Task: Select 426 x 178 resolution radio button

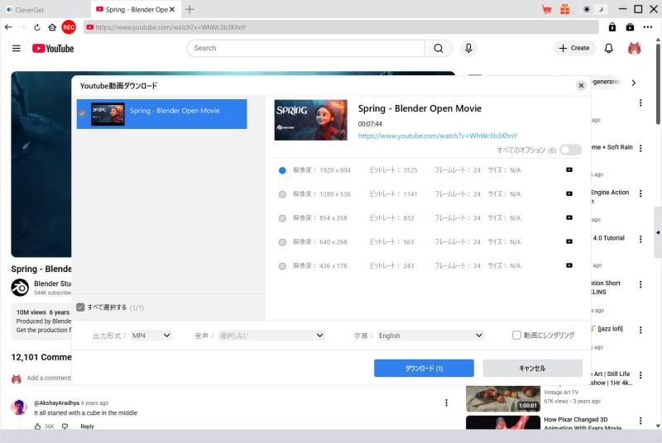Action: click(282, 266)
